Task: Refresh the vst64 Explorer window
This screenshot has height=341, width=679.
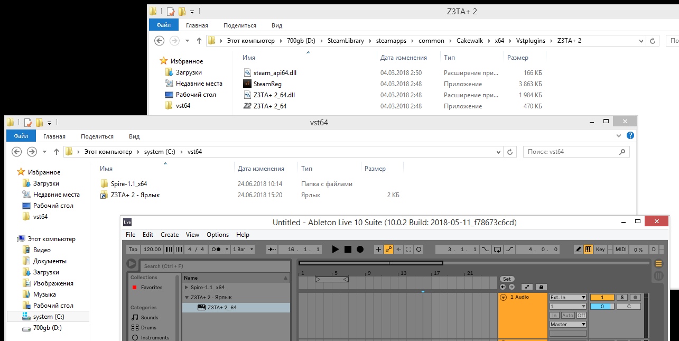Action: (x=509, y=152)
